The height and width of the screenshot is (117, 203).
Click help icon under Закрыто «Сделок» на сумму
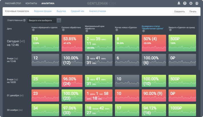(170, 30)
